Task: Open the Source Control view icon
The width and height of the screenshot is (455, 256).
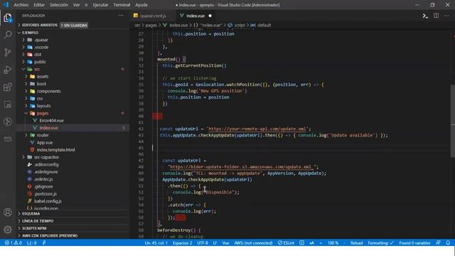Action: (8, 52)
